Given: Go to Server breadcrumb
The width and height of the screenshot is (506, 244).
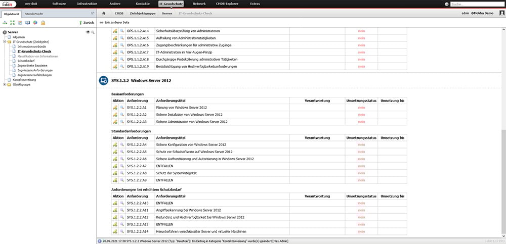Looking at the screenshot, I should coord(167,14).
